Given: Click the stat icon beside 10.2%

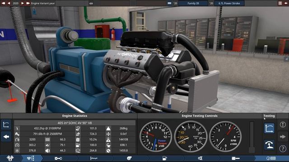Looking at the screenshot, I should point(78,139).
